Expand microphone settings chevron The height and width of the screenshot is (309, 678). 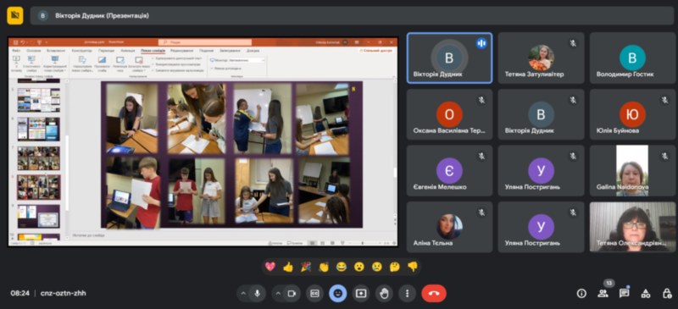pos(243,294)
